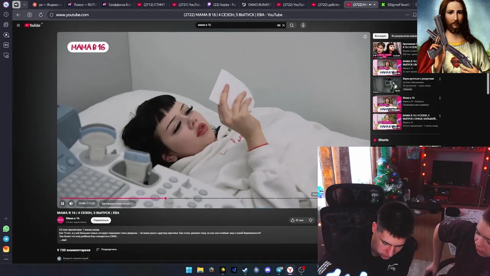Dislike the video with the thumbs-down icon
The height and width of the screenshot is (276, 490).
[310, 220]
